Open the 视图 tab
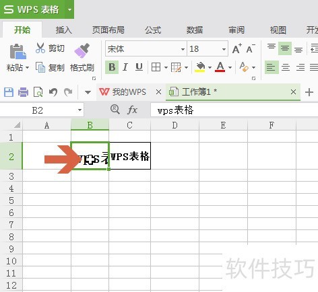The width and height of the screenshot is (318, 292). pyautogui.click(x=278, y=30)
